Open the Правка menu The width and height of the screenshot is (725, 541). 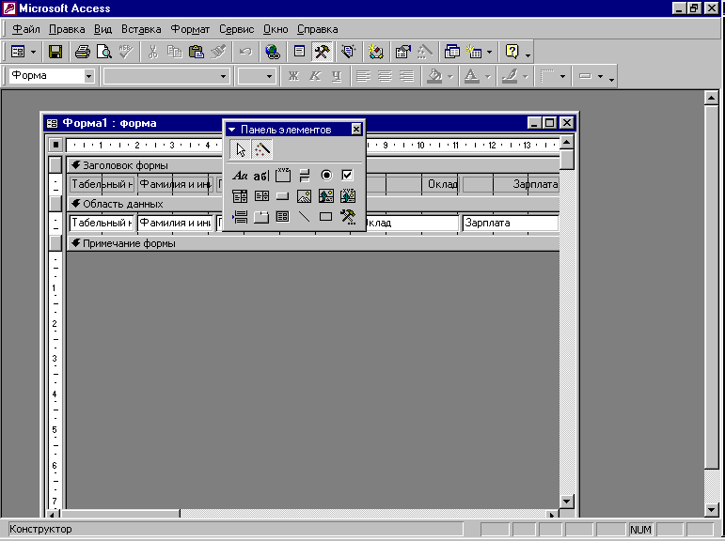(x=67, y=29)
